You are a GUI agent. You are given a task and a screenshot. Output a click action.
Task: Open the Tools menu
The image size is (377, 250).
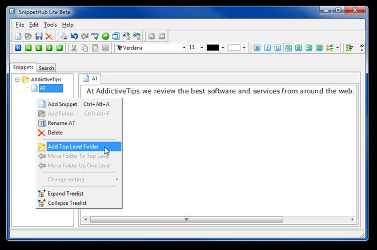tap(50, 25)
